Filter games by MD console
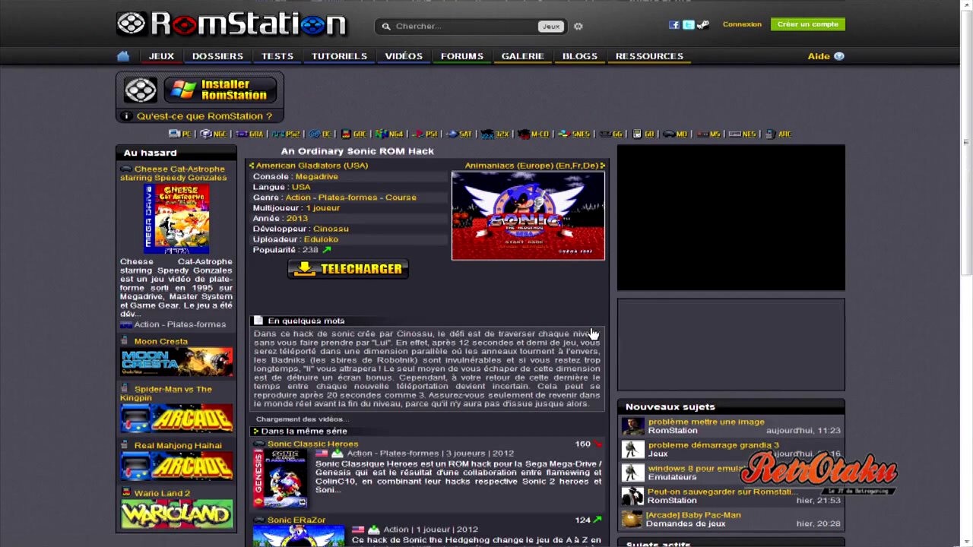 coord(675,134)
